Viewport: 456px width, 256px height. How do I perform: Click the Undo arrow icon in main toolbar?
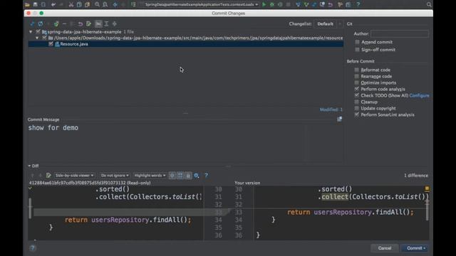point(53,4)
